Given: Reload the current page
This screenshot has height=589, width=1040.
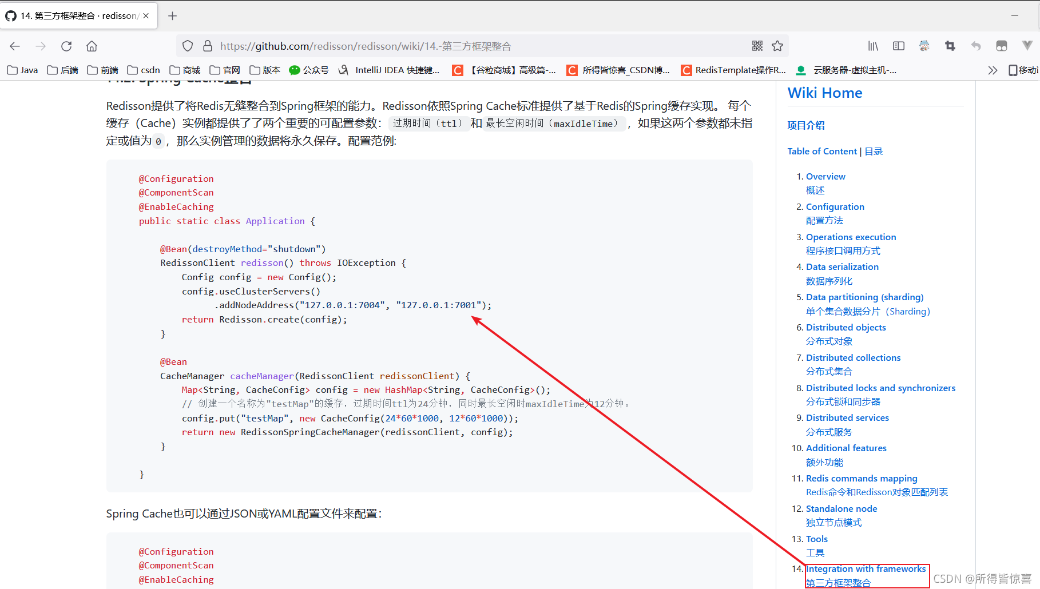Looking at the screenshot, I should click(x=66, y=46).
